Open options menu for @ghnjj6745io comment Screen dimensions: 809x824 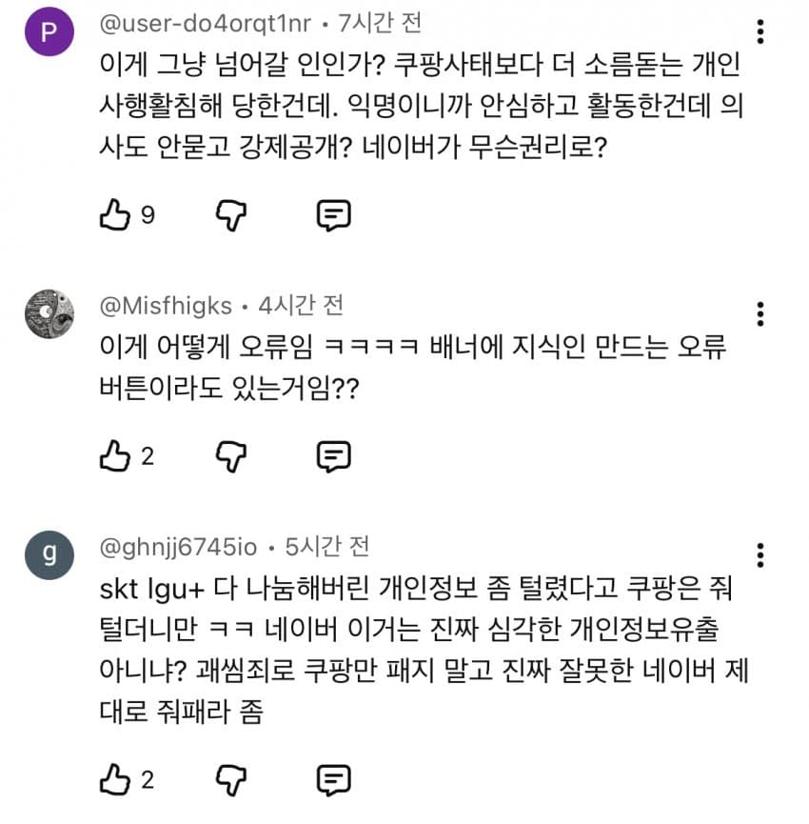coord(760,555)
